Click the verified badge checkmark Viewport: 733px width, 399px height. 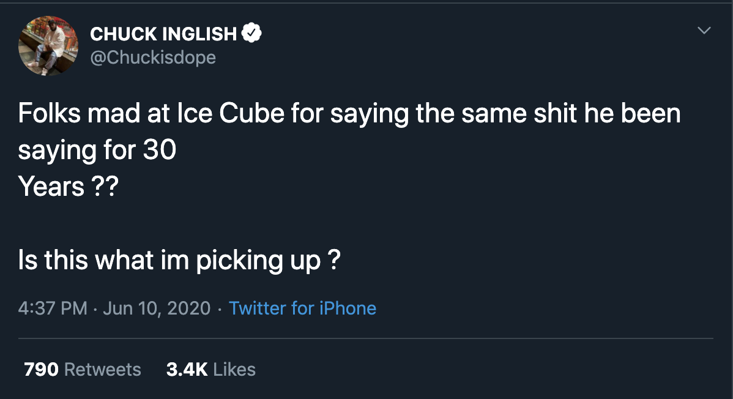(x=252, y=34)
